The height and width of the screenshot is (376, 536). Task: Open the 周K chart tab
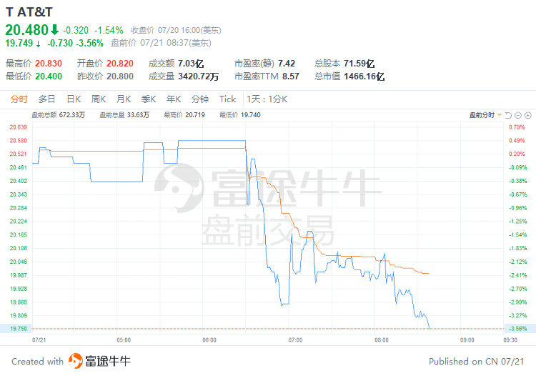pos(99,99)
